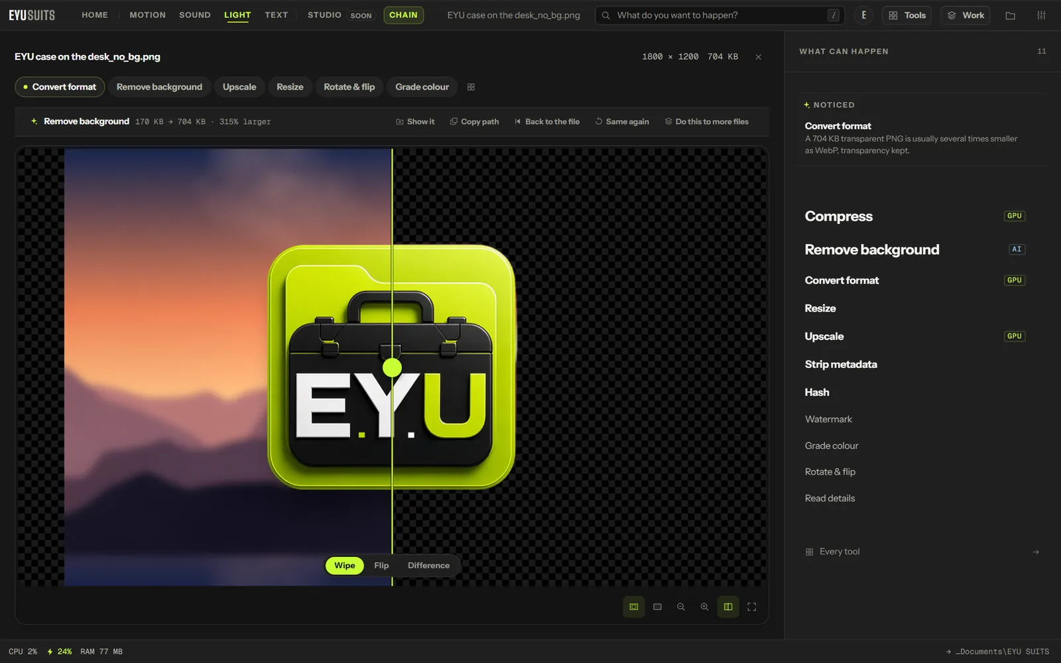The image size is (1061, 663).
Task: Open the Work layers button
Action: pos(966,15)
